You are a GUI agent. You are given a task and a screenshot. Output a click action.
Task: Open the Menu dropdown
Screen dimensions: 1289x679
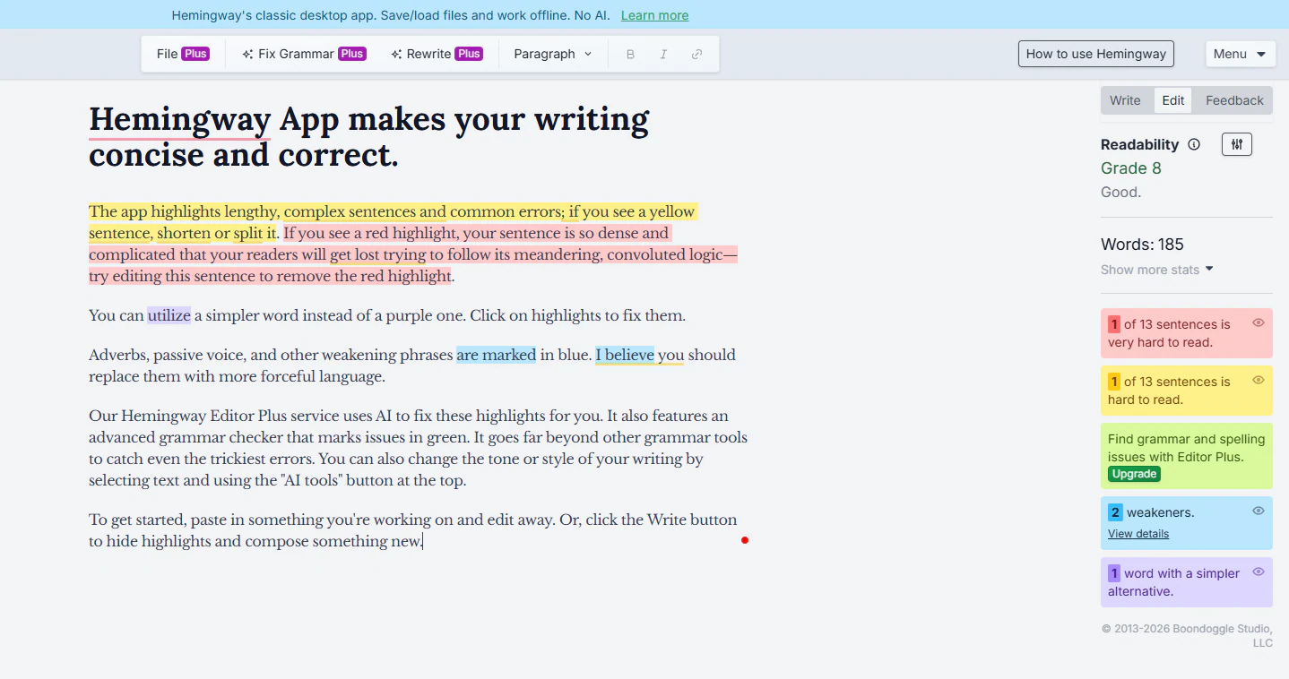click(x=1240, y=54)
